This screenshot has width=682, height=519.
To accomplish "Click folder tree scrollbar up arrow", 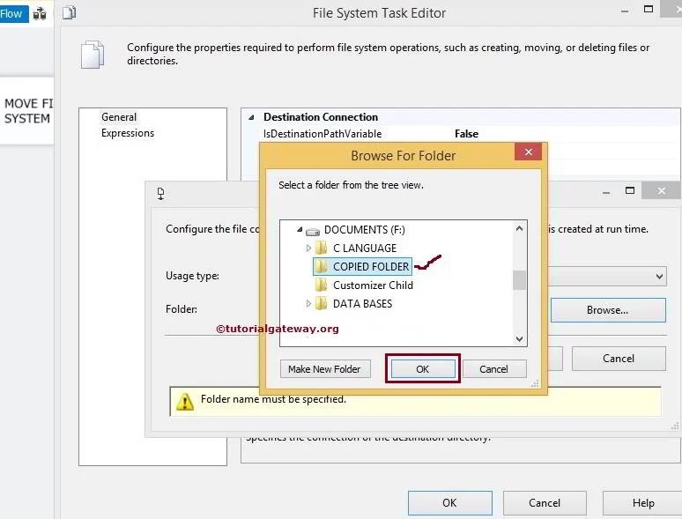I will pos(519,228).
